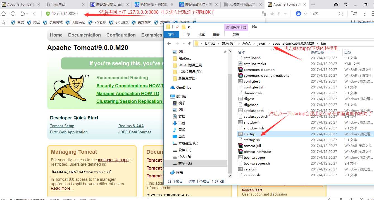Click the address bar 127.0.0.1:8080
This screenshot has width=374, height=200.
(x=65, y=14)
